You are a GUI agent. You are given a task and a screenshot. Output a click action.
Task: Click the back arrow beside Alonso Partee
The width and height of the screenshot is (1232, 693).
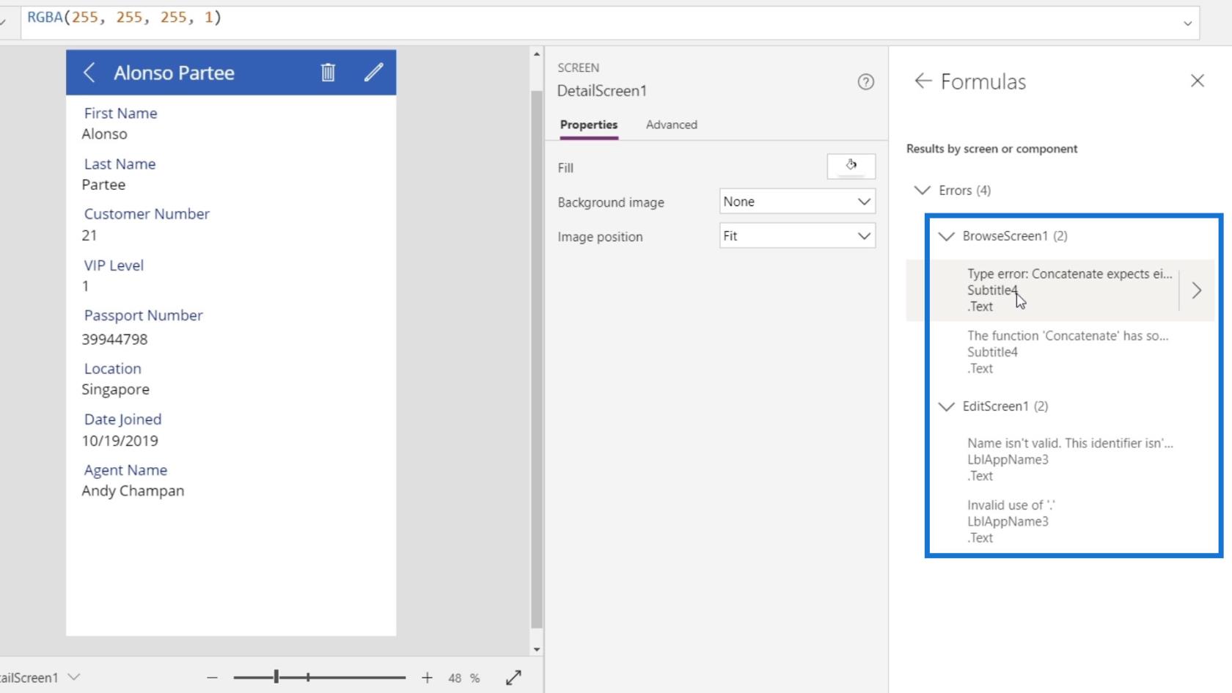[89, 73]
